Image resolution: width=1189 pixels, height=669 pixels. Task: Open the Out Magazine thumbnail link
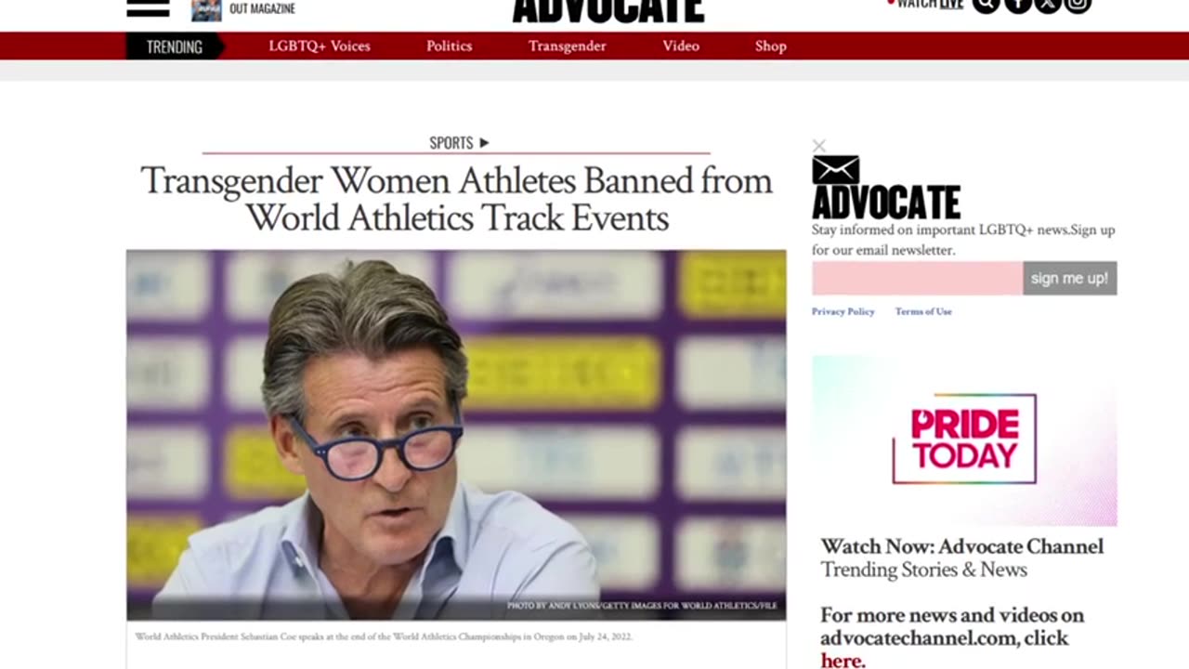pyautogui.click(x=206, y=9)
